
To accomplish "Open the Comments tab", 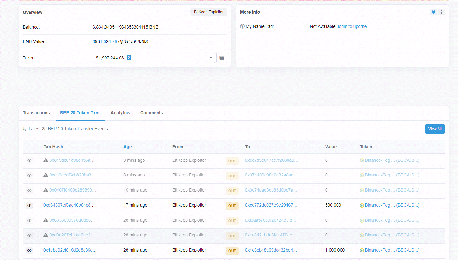I will click(x=152, y=113).
